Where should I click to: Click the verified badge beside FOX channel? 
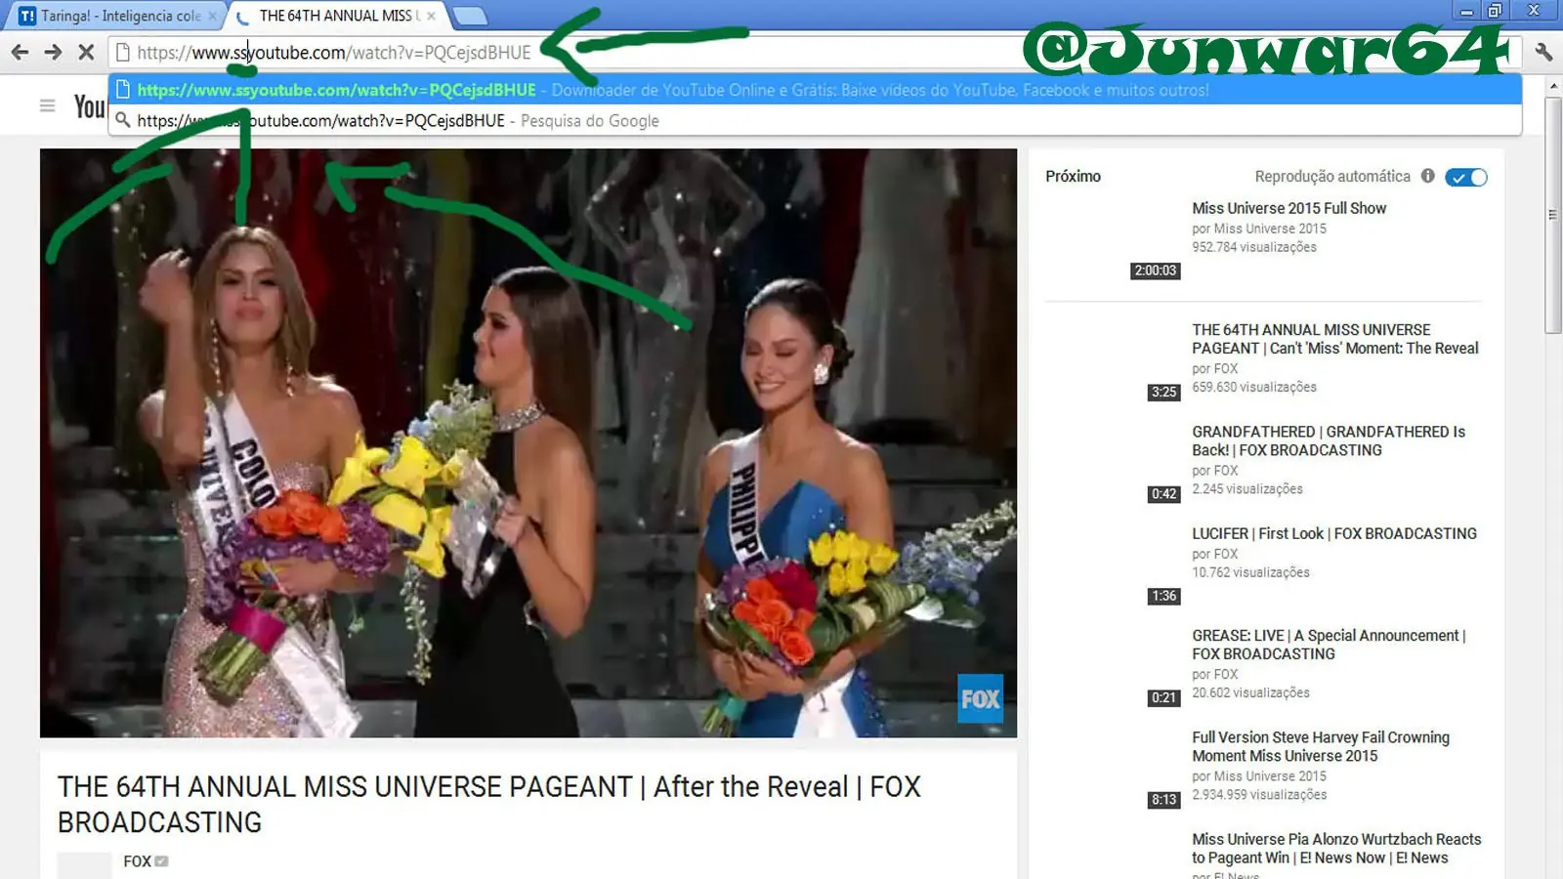(161, 860)
